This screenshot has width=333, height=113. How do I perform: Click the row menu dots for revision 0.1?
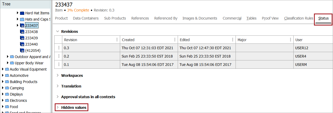[x=59, y=65]
